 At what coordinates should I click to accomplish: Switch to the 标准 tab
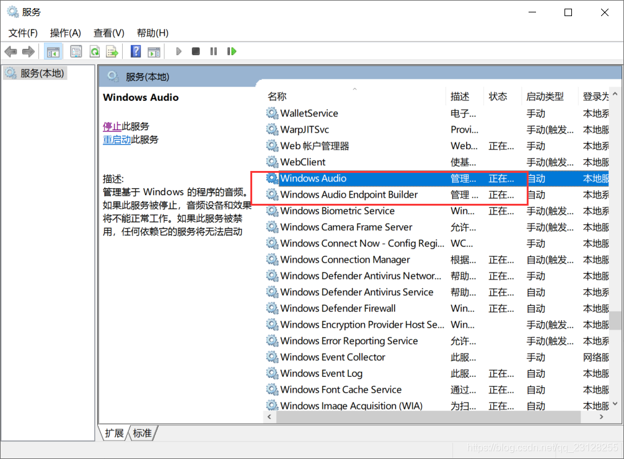pyautogui.click(x=142, y=433)
